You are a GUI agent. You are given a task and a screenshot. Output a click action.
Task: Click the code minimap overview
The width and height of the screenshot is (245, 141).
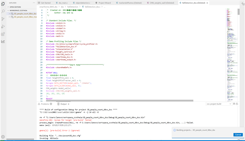pos(232,55)
